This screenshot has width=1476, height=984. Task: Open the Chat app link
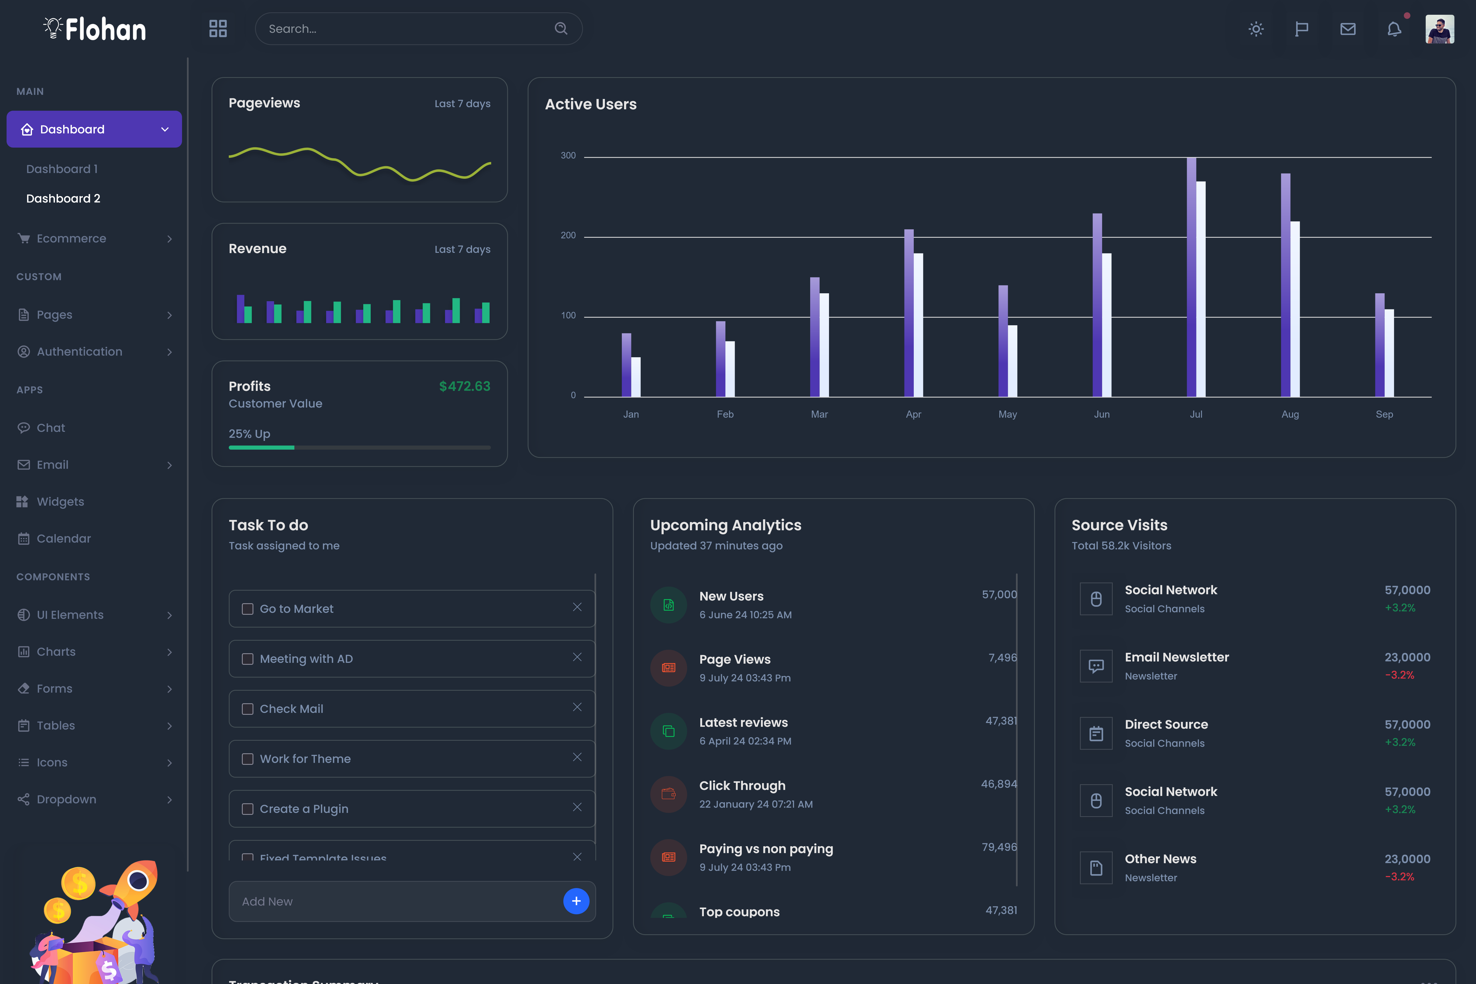pos(51,428)
